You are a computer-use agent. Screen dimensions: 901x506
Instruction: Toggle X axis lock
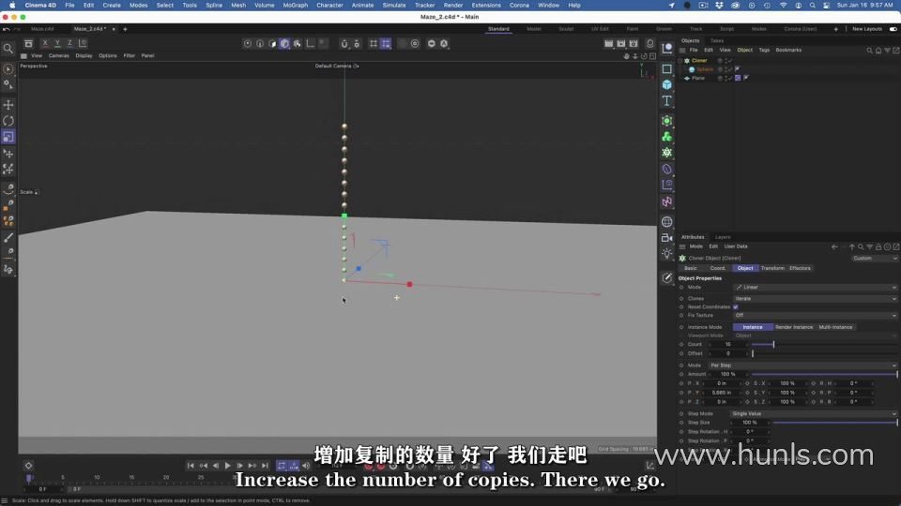(44, 43)
